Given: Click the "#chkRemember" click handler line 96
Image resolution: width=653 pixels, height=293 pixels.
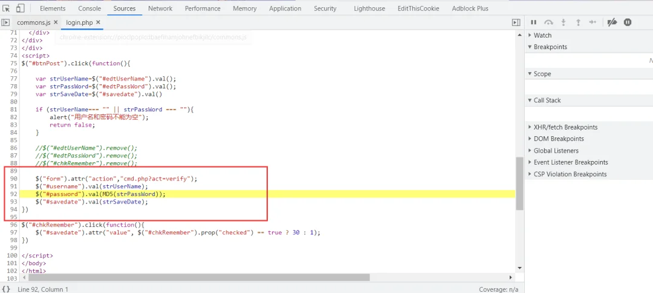Looking at the screenshot, I should 82,225.
